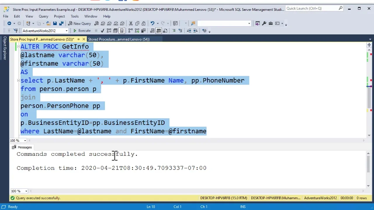Click the Open File folder icon
Viewport: 374px width, 210px height.
pos(48,23)
